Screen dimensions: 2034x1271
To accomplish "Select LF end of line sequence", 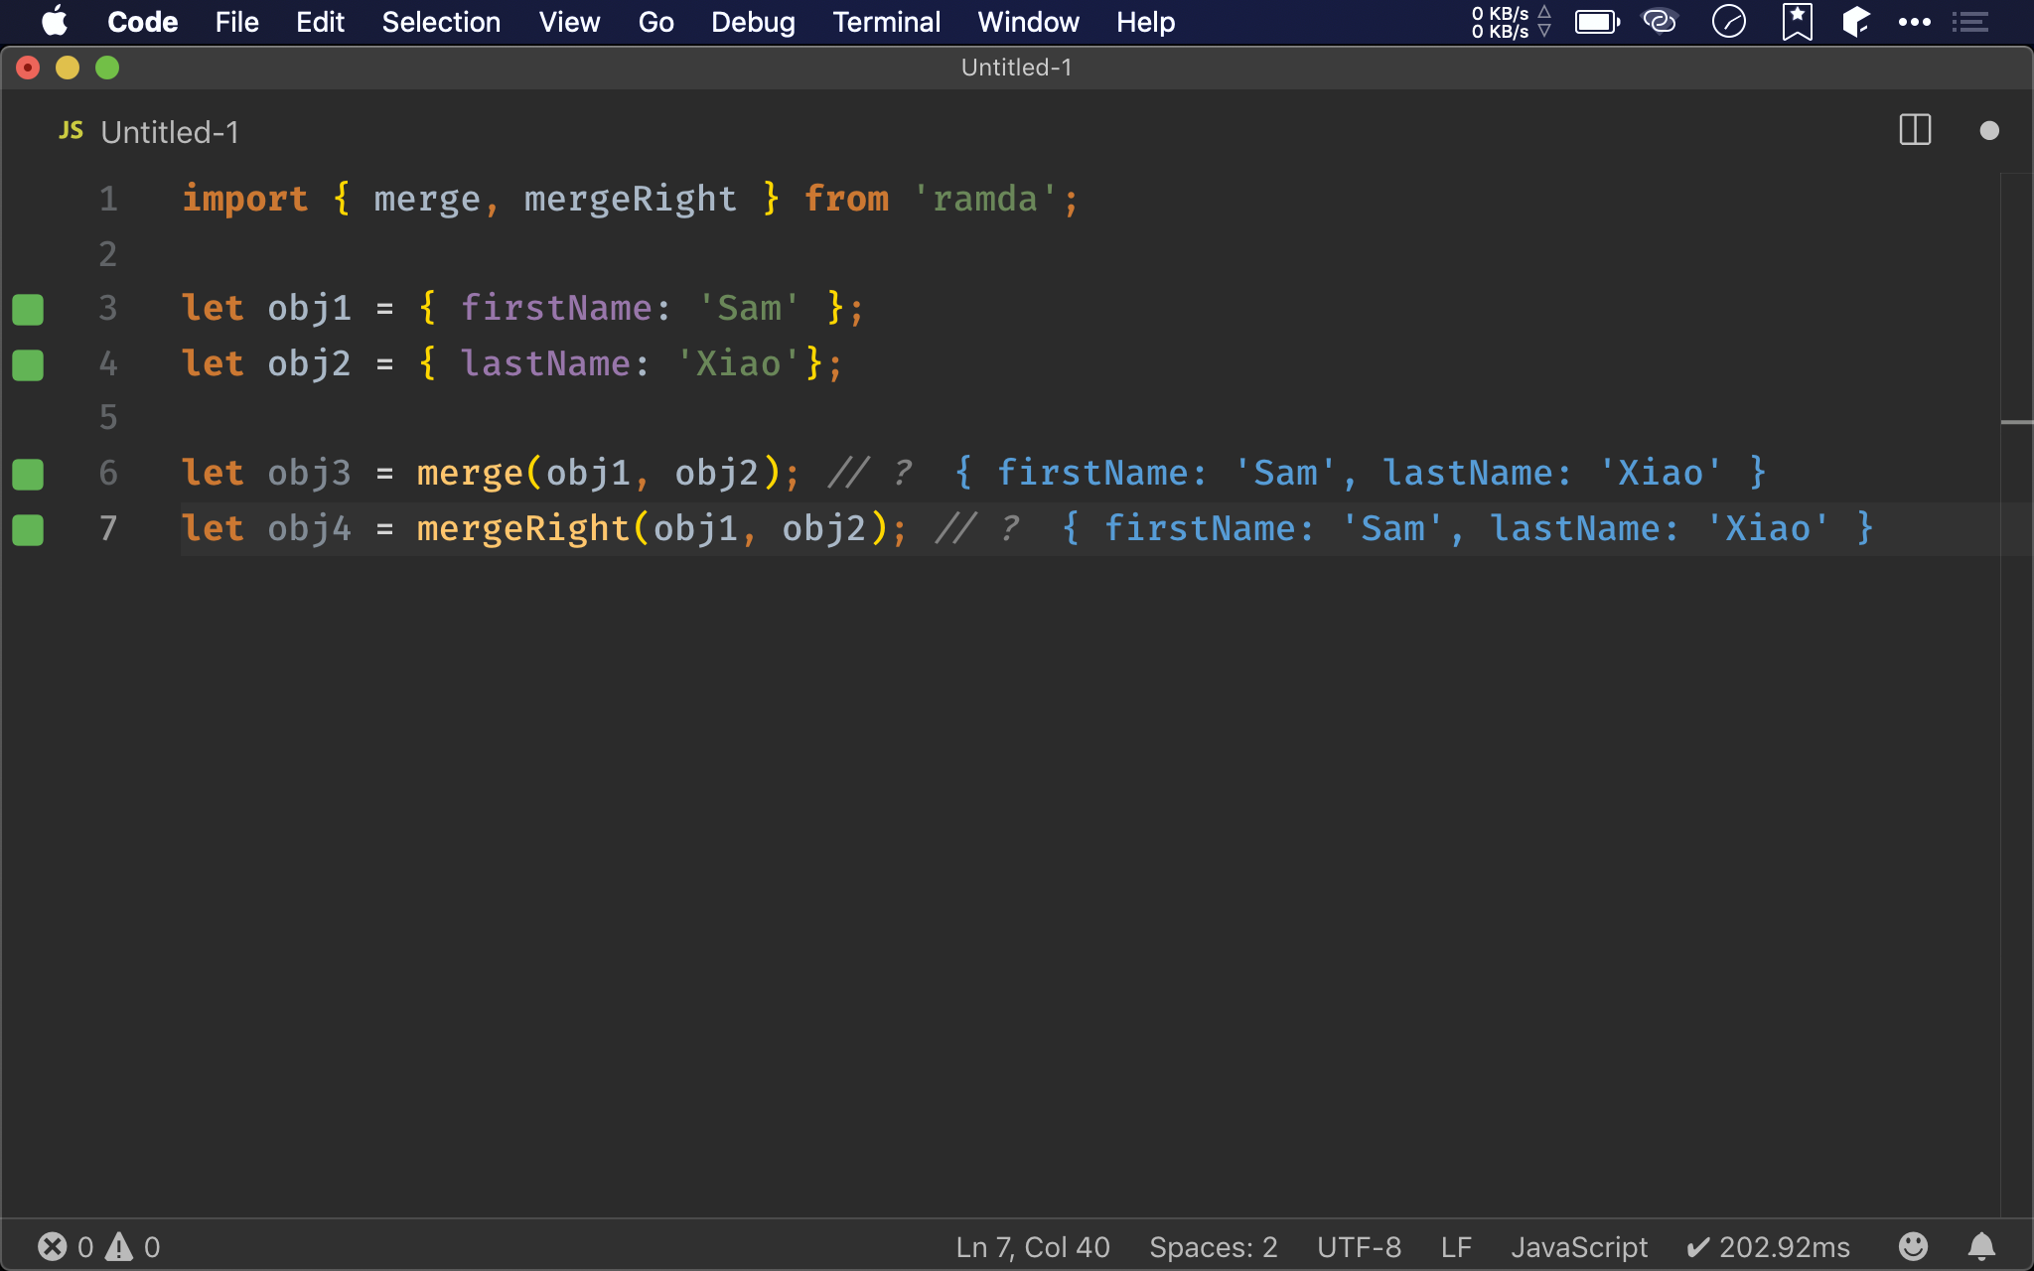I will pos(1455,1246).
